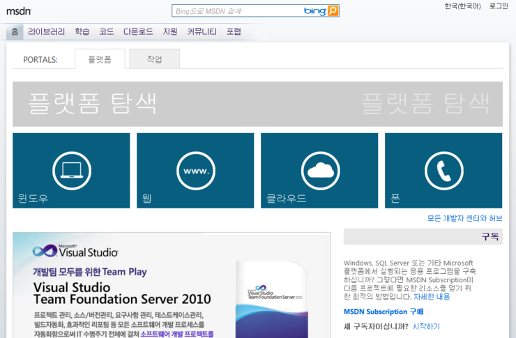Go to 커뮤니티 in navigation bar
The image size is (516, 338).
202,31
